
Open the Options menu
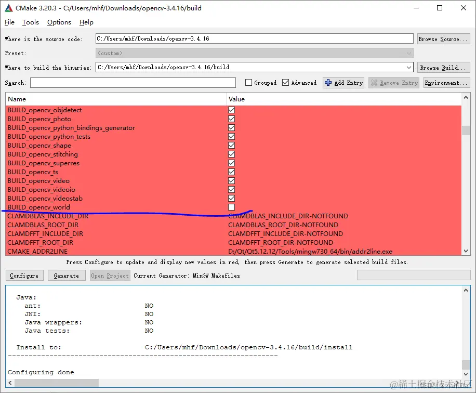[x=59, y=22]
